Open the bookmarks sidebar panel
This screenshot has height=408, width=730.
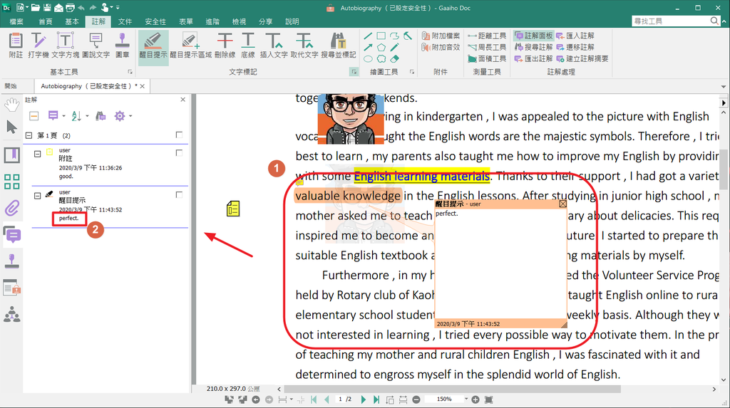[11, 155]
